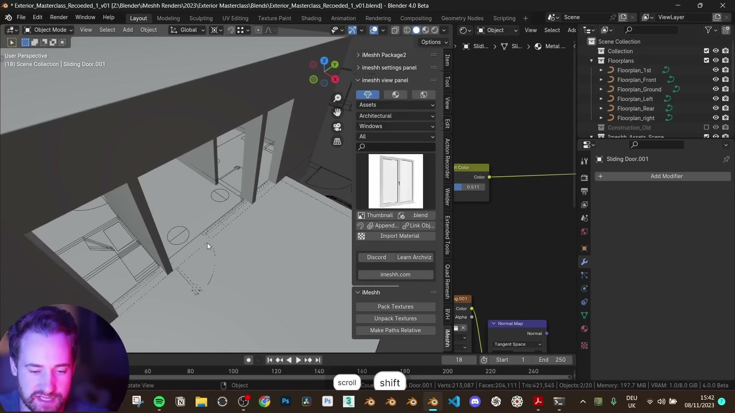This screenshot has width=735, height=413.
Task: Select the imeshh world globe icon
Action: point(423,94)
